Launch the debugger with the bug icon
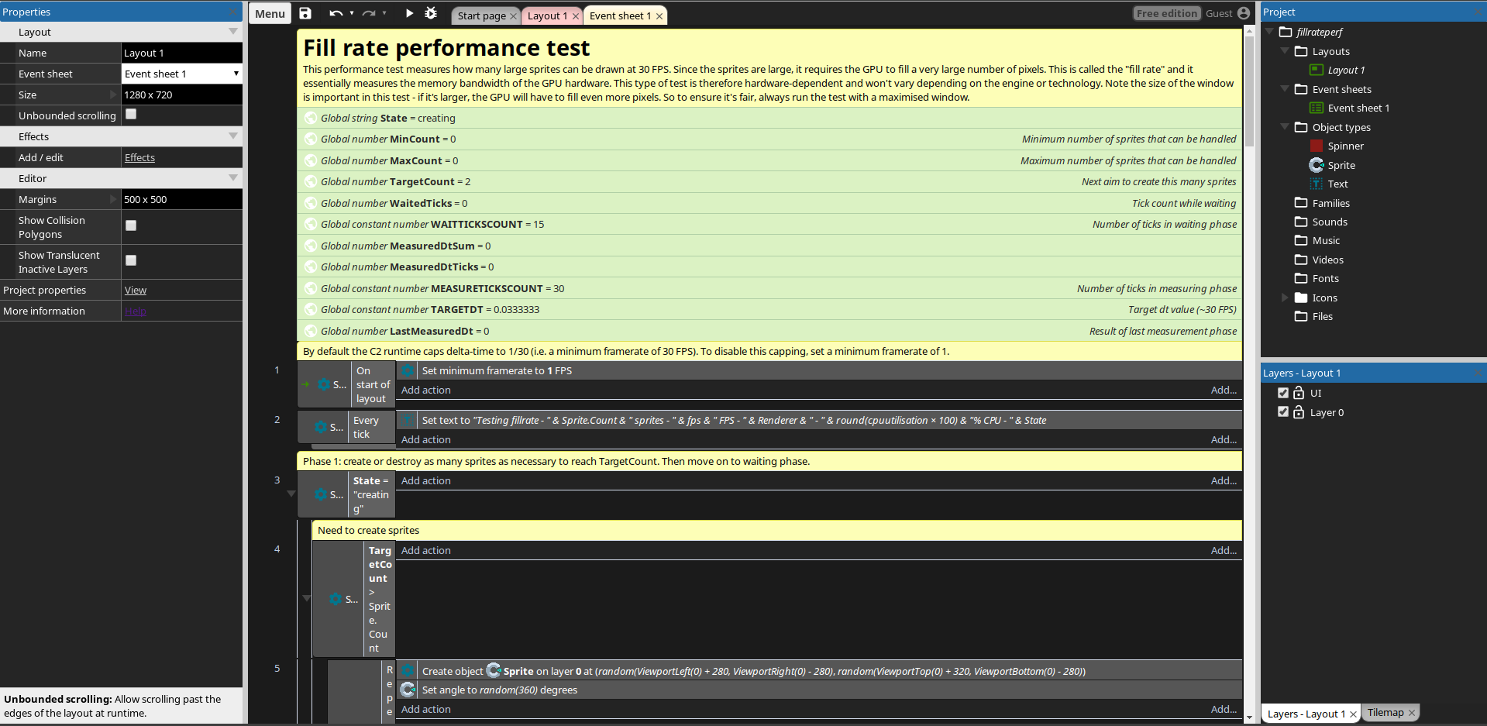The height and width of the screenshot is (726, 1487). tap(432, 13)
